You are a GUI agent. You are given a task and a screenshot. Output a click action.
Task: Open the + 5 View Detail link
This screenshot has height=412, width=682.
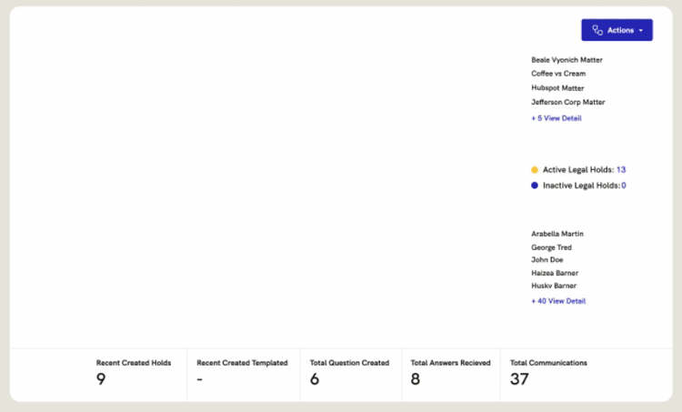point(557,118)
